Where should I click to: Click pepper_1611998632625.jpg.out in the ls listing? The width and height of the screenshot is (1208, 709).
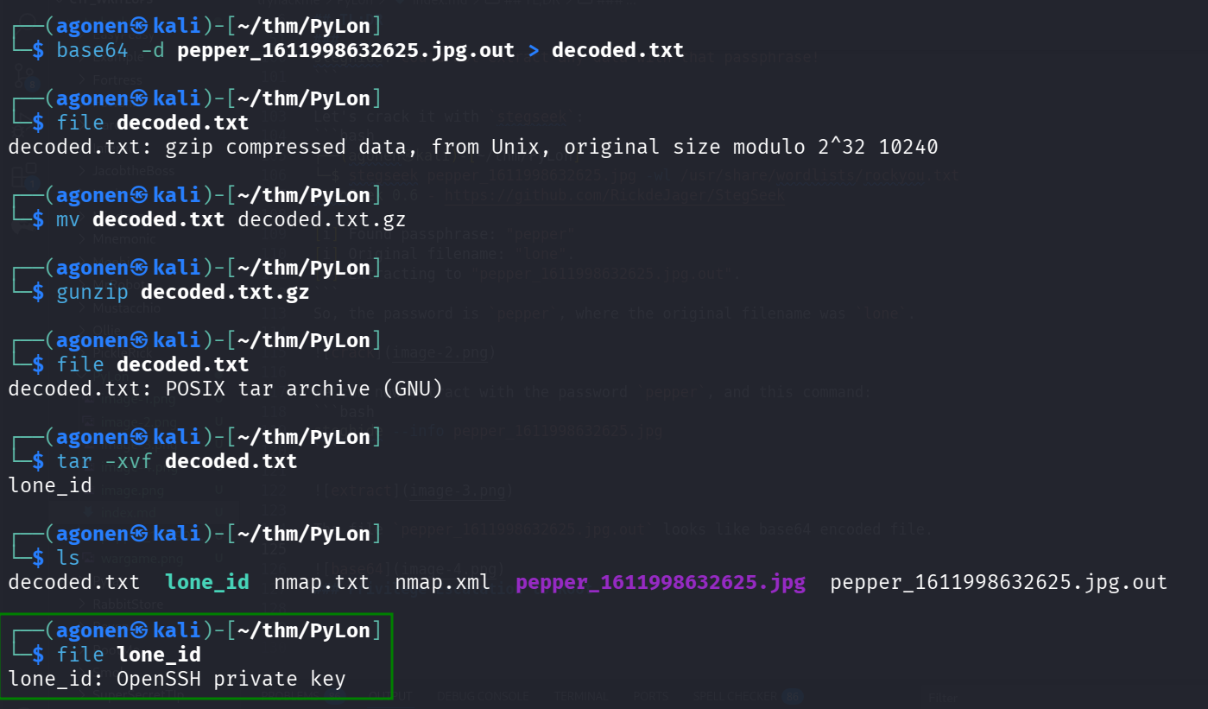coord(998,582)
